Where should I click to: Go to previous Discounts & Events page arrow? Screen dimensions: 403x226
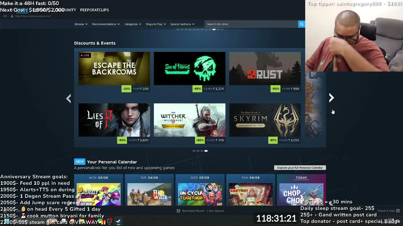tap(68, 99)
